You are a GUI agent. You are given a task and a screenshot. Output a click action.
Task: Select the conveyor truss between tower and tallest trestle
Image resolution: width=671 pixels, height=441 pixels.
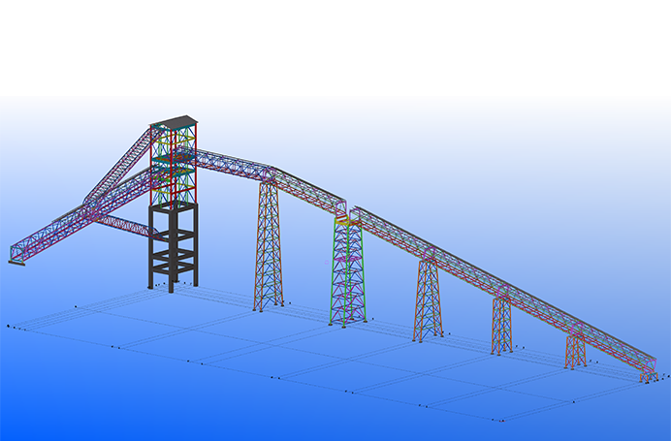tap(233, 165)
